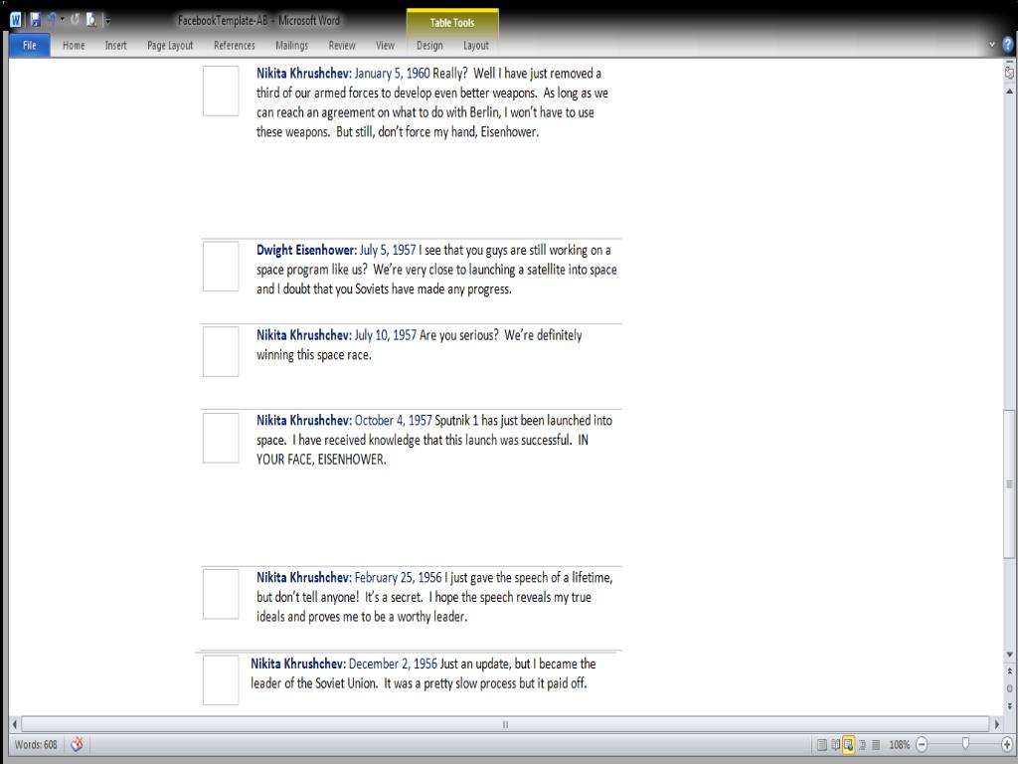Viewport: 1018px width, 764px height.
Task: Click the proofing errors status bar icon
Action: [x=77, y=744]
